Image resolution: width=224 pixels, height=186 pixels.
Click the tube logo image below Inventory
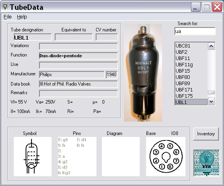pyautogui.click(x=207, y=163)
